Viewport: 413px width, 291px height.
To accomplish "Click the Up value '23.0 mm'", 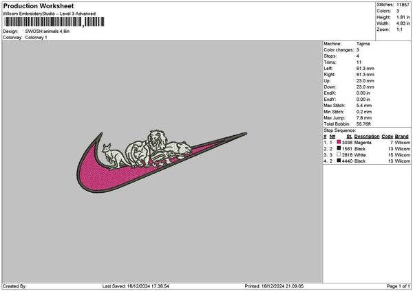I will point(366,81).
